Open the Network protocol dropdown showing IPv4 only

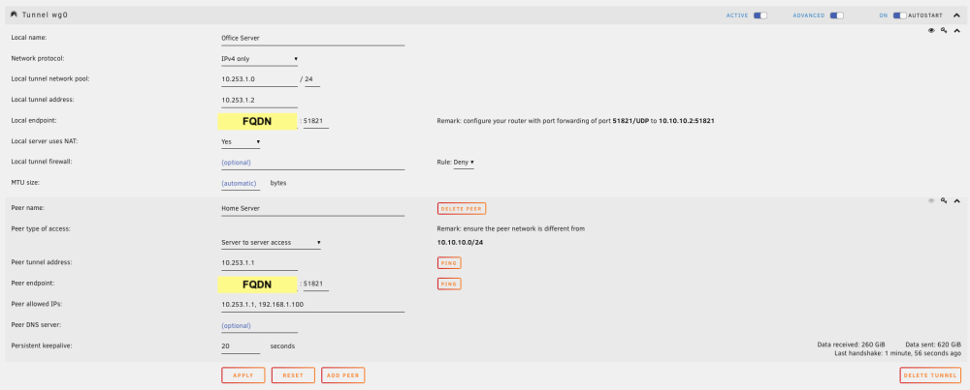point(260,59)
